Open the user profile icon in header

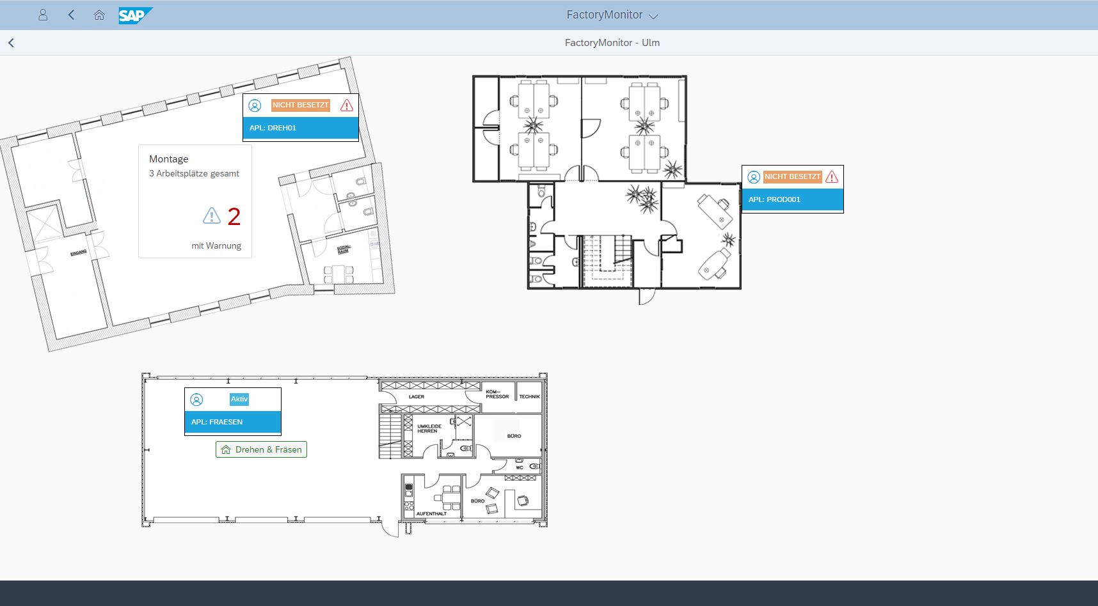43,15
